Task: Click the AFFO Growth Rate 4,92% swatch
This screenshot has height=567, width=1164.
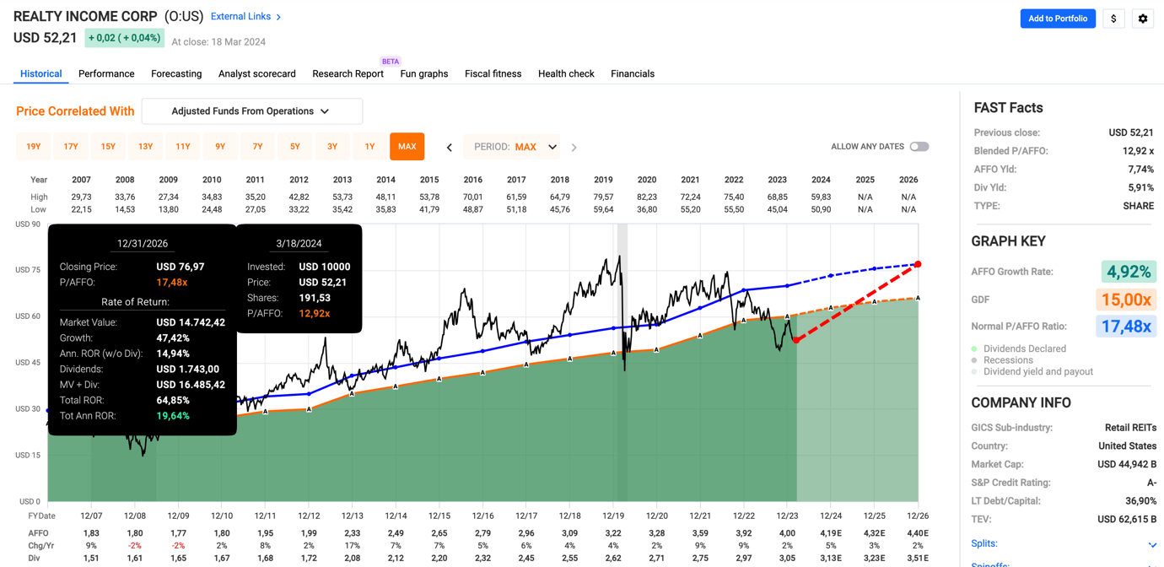Action: (1129, 272)
